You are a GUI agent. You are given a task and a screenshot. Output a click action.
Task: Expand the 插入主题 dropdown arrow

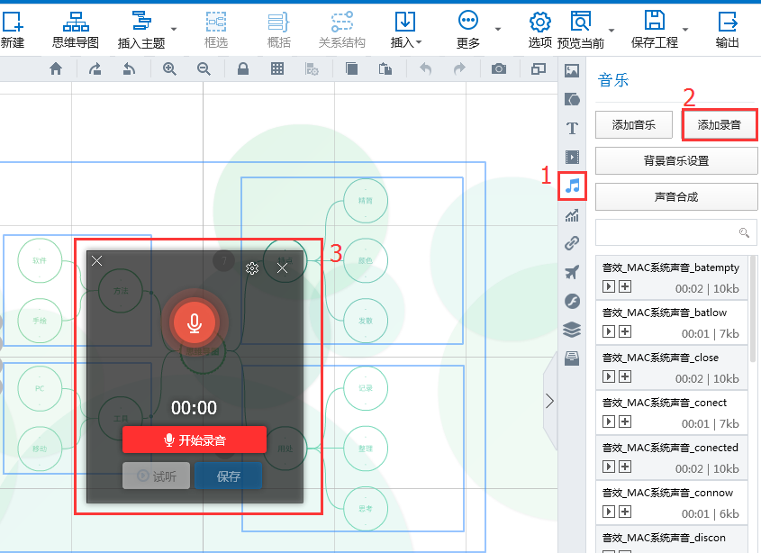point(174,29)
